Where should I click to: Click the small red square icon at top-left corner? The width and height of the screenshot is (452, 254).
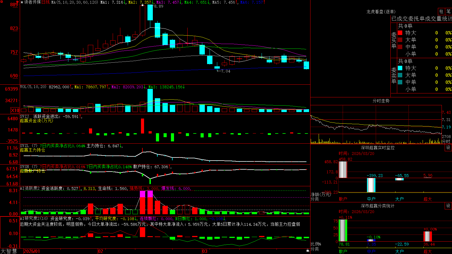pyautogui.click(x=2, y=2)
